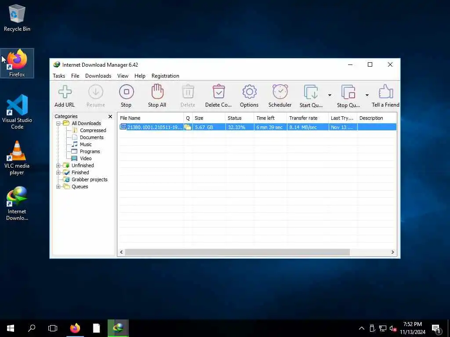Click the Add URL toolbar icon
This screenshot has width=450, height=337.
coord(65,92)
